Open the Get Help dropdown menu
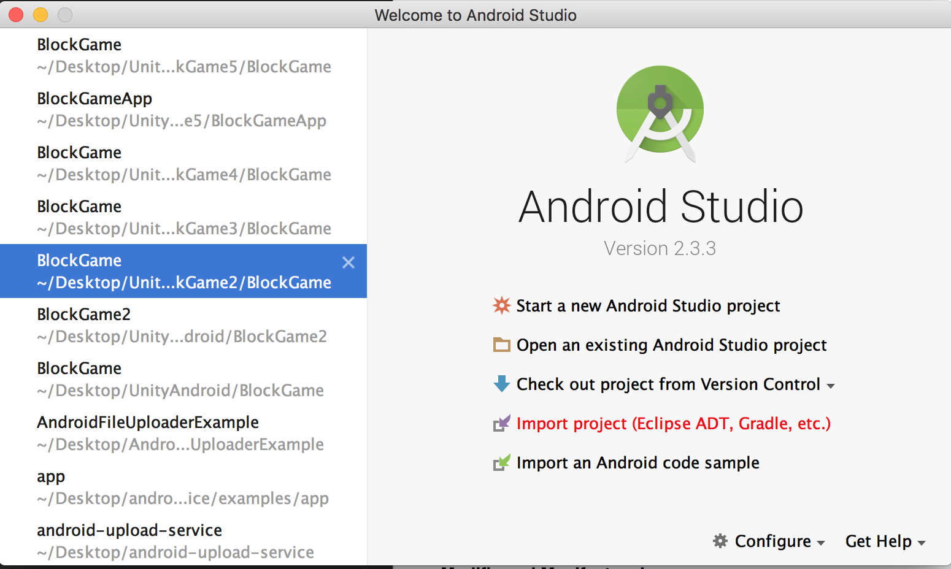The height and width of the screenshot is (569, 951). (885, 541)
